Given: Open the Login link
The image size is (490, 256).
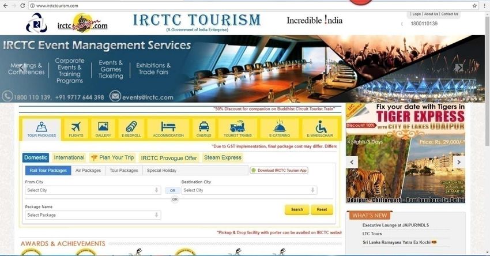Looking at the screenshot, I should click(x=417, y=14).
